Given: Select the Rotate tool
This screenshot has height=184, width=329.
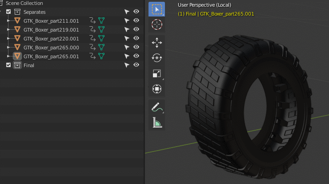Looking at the screenshot, I should tap(156, 58).
